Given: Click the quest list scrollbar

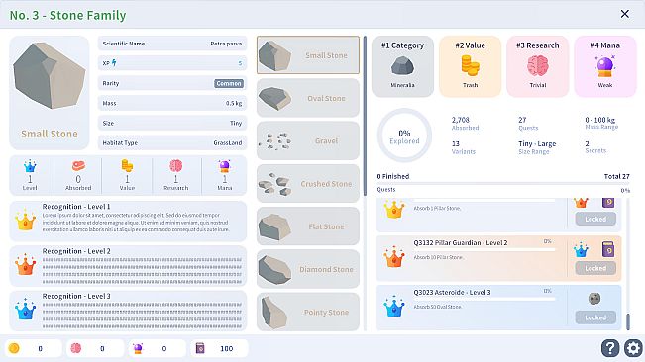Looking at the screenshot, I should (x=628, y=321).
